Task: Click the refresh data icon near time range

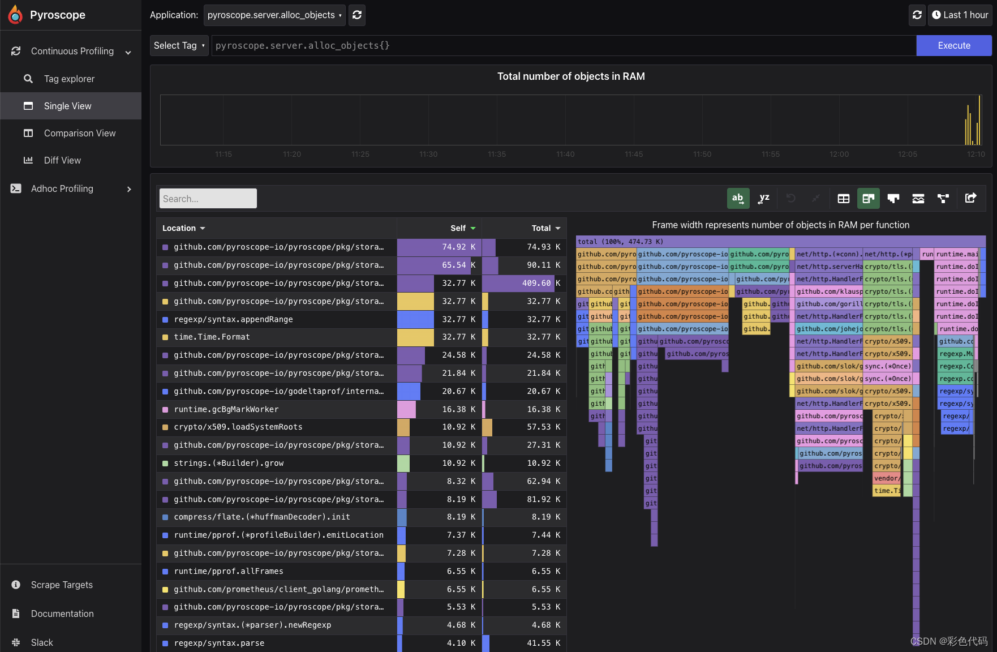Action: pyautogui.click(x=917, y=15)
